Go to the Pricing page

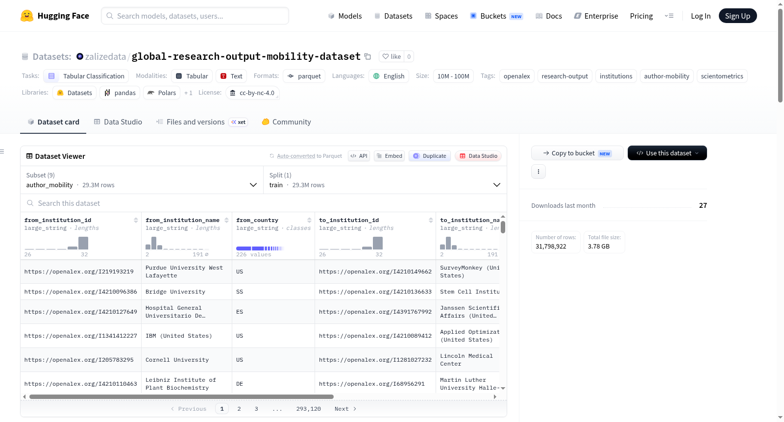pyautogui.click(x=641, y=16)
